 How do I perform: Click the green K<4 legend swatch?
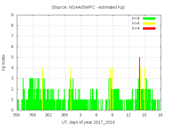point(149,18)
